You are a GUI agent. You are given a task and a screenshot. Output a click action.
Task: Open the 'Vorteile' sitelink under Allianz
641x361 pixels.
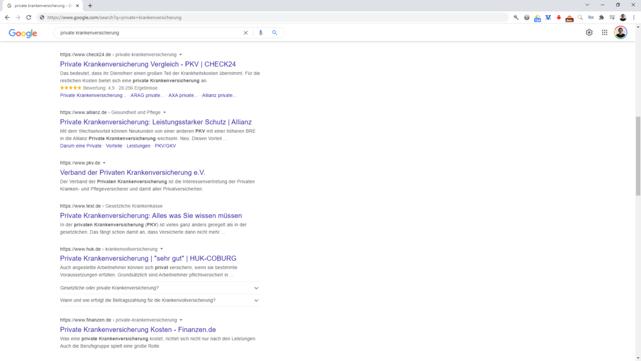pyautogui.click(x=114, y=145)
